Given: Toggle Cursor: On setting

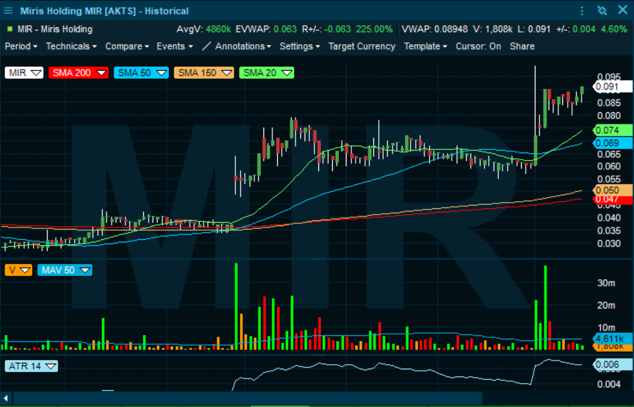Looking at the screenshot, I should 478,46.
